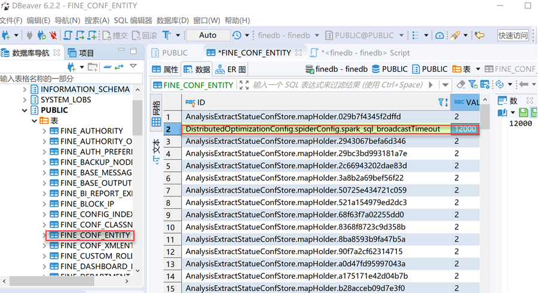Image resolution: width=538 pixels, height=293 pixels.
Task: Click the gray connect plug icon
Action: click(x=29, y=35)
